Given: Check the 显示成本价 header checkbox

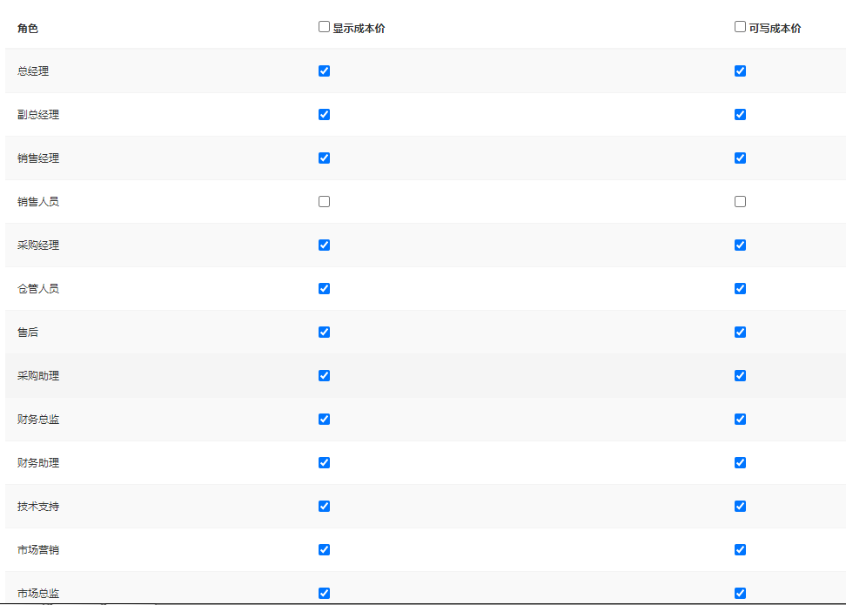Looking at the screenshot, I should pyautogui.click(x=324, y=27).
